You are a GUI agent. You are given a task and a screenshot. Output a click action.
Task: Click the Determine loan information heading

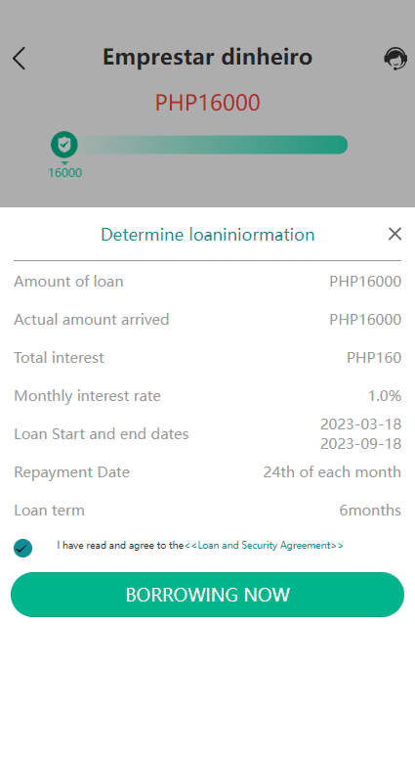[207, 235]
